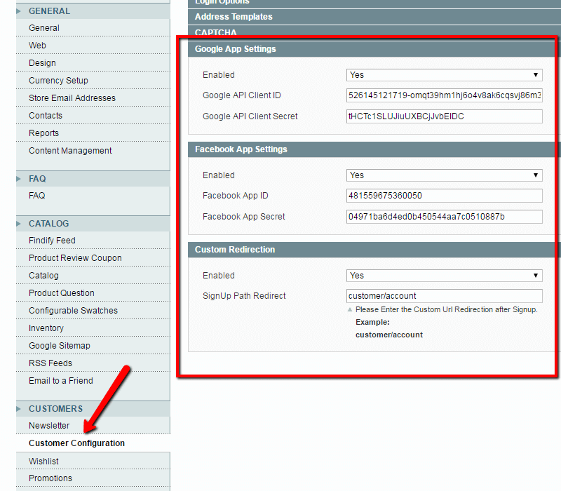
Task: Open Store Email Addresses settings
Action: pyautogui.click(x=72, y=98)
